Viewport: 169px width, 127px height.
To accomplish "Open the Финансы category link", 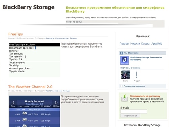I will [x=50, y=38].
